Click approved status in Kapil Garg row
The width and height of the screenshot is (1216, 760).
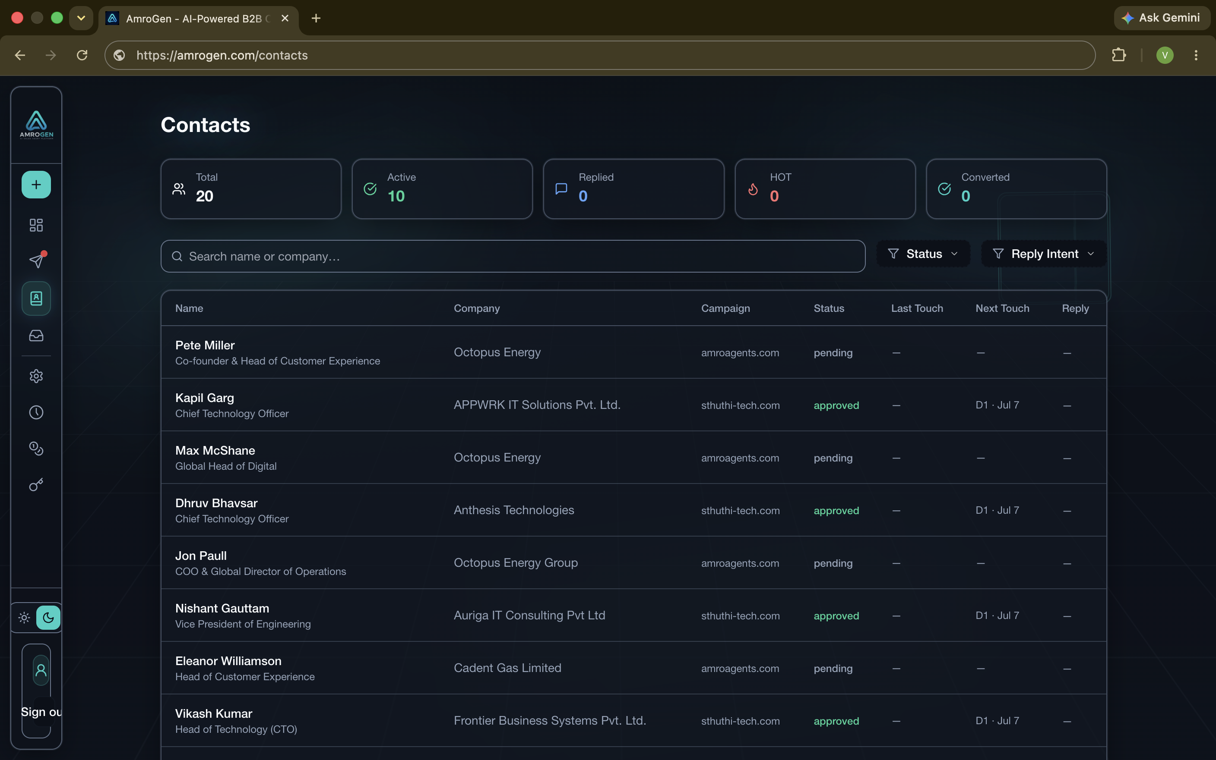click(x=836, y=405)
